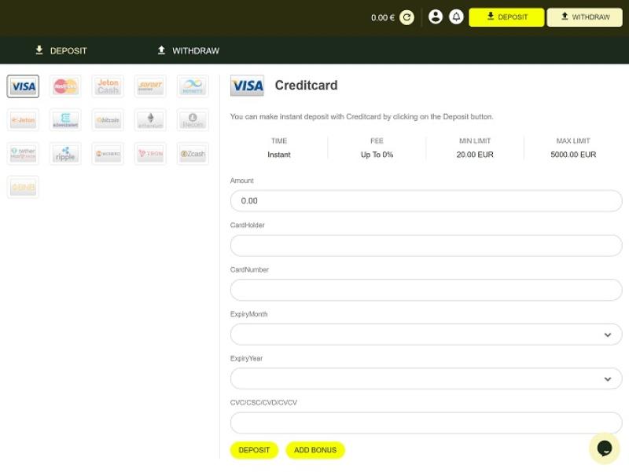Focus the Amount input field

(425, 201)
